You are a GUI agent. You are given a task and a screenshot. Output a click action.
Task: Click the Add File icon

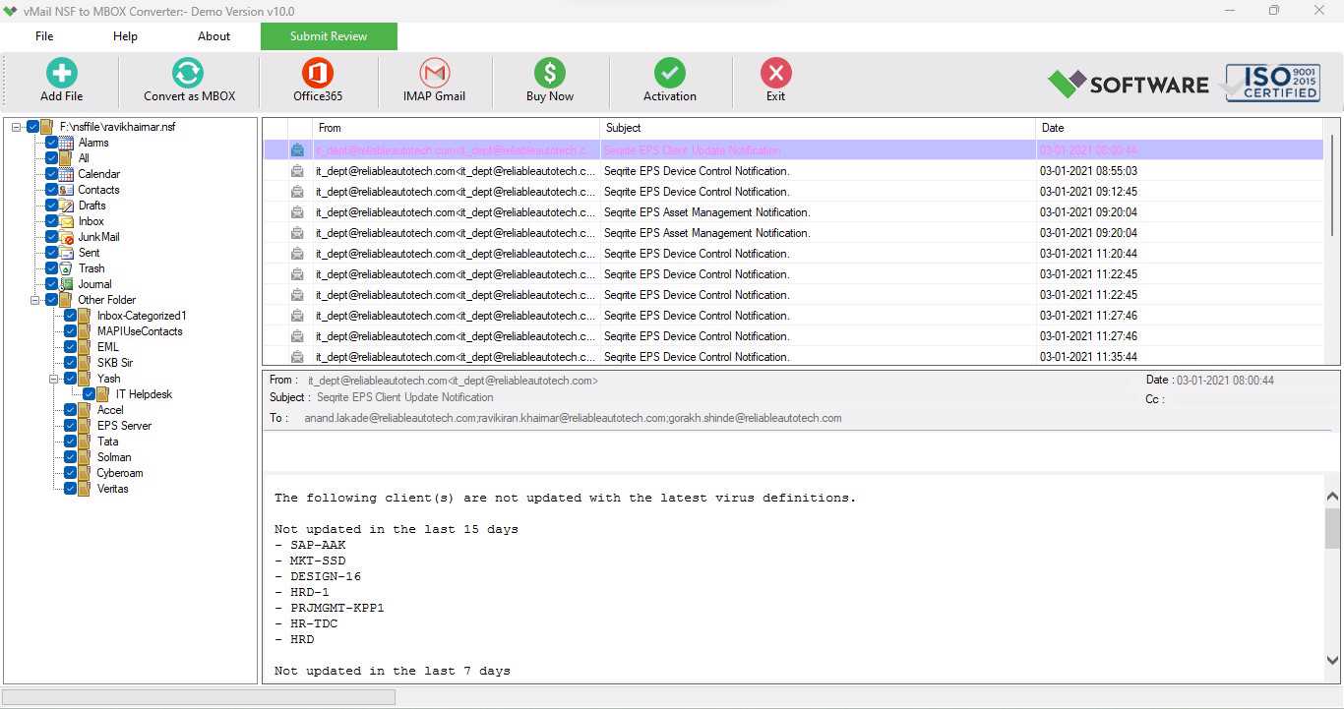coord(61,73)
